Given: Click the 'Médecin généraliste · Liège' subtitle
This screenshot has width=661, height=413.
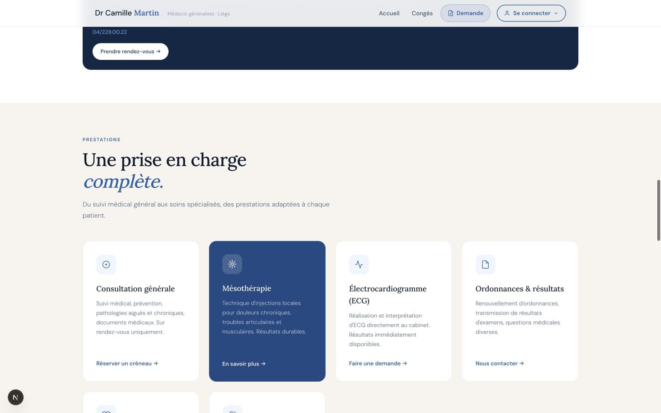Looking at the screenshot, I should [199, 14].
